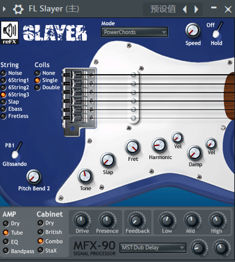Click first MFX-90 effect knob
Screen dimensions: 235x262
[199, 248]
